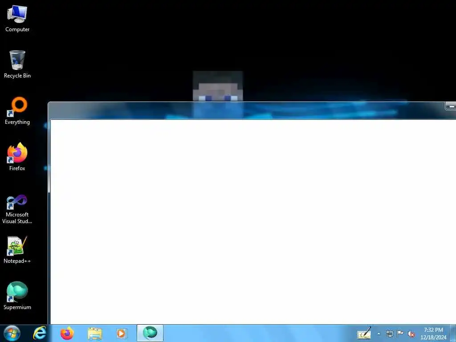The height and width of the screenshot is (342, 456).
Task: Switch to Supermium taskbar button
Action: (x=150, y=333)
